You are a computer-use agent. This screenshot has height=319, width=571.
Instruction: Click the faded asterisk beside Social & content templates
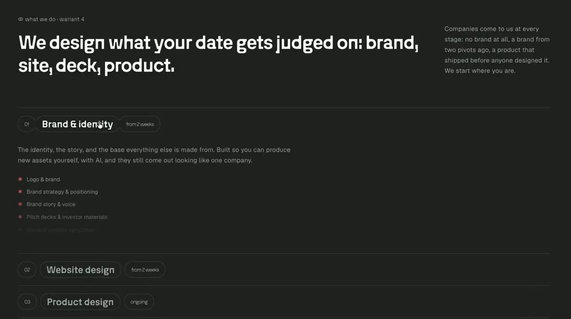tap(20, 230)
